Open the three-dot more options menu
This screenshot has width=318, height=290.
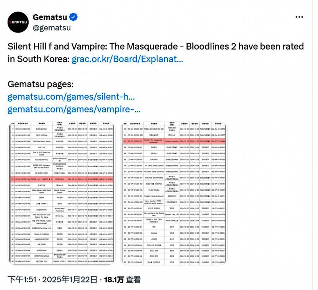click(x=299, y=17)
